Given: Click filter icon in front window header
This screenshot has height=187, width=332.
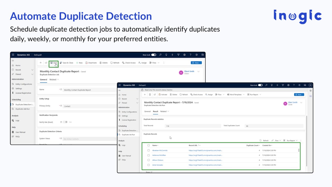Looking at the screenshot, I should pos(283,85).
